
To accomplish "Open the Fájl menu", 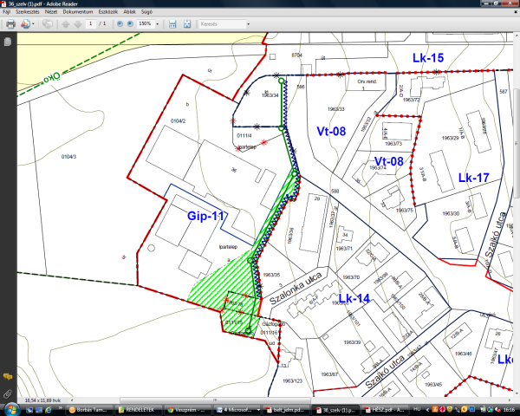I will pos(7,14).
